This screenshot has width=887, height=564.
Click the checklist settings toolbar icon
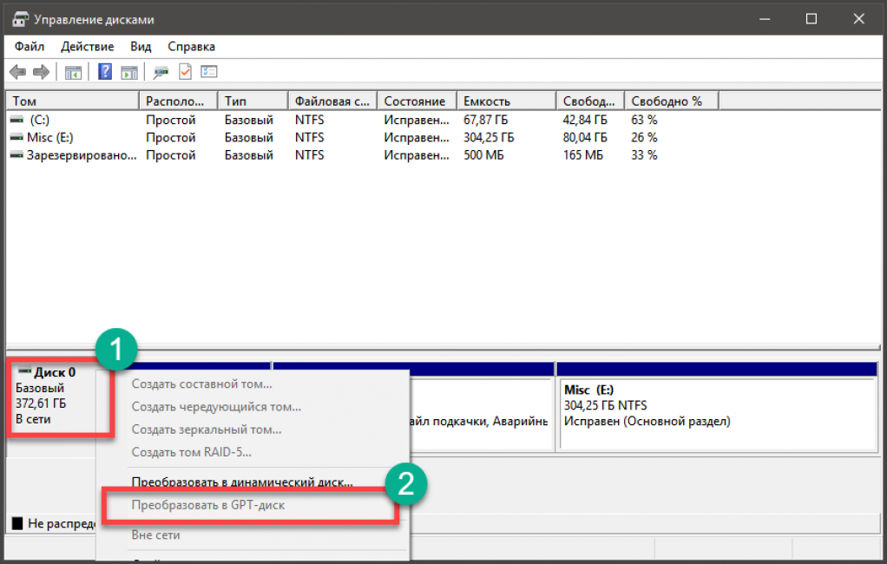coord(208,72)
